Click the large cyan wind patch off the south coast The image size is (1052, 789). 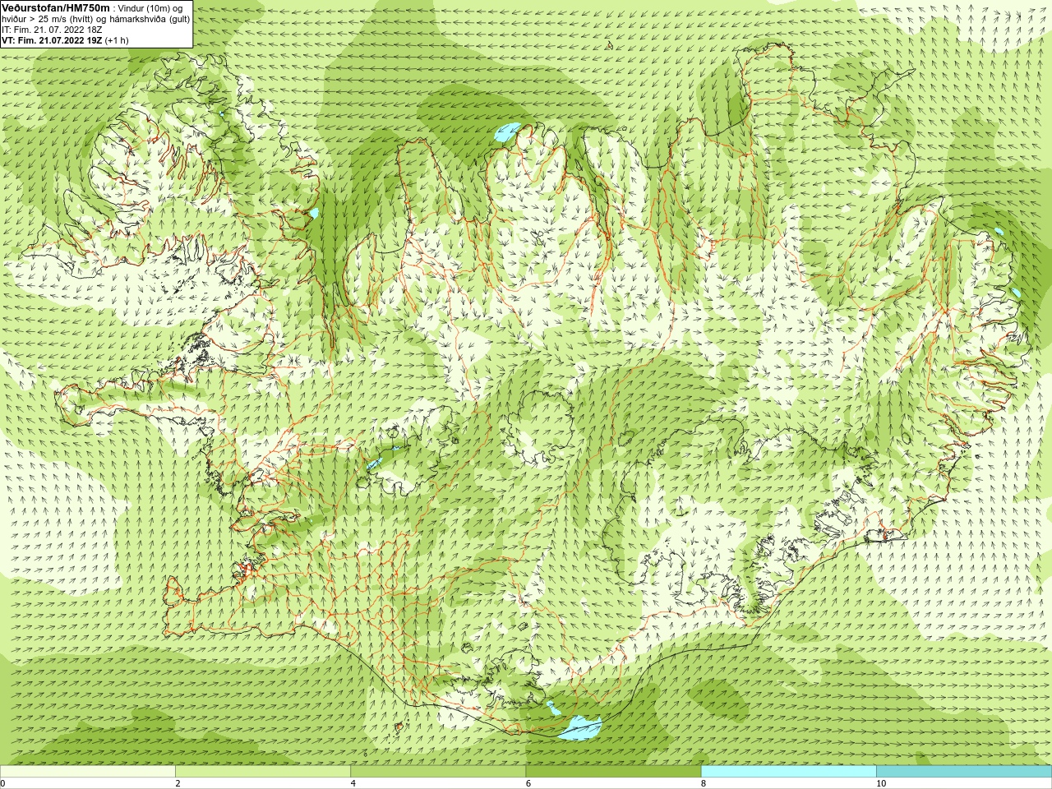point(580,727)
